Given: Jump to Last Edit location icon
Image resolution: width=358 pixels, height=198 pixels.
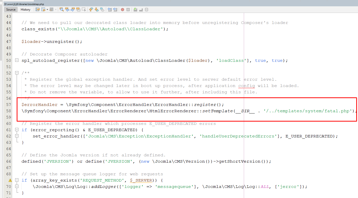Looking at the screenshot, I should point(37,10).
